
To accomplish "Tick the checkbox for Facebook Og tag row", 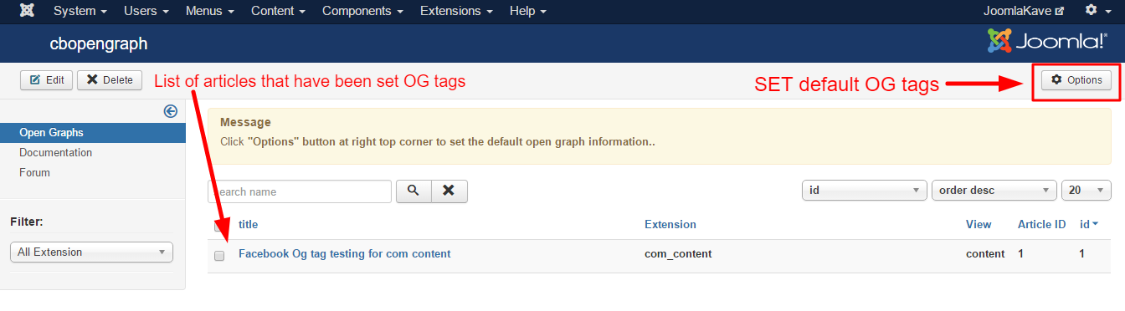I will point(219,255).
